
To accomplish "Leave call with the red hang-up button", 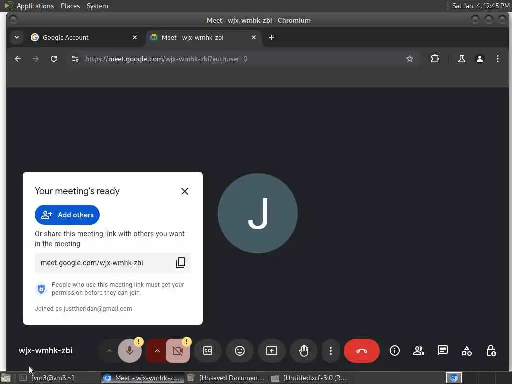I will pyautogui.click(x=362, y=351).
